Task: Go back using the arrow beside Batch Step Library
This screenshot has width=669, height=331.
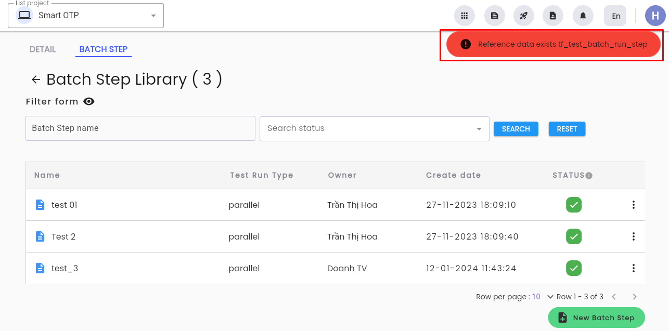Action: pyautogui.click(x=36, y=80)
